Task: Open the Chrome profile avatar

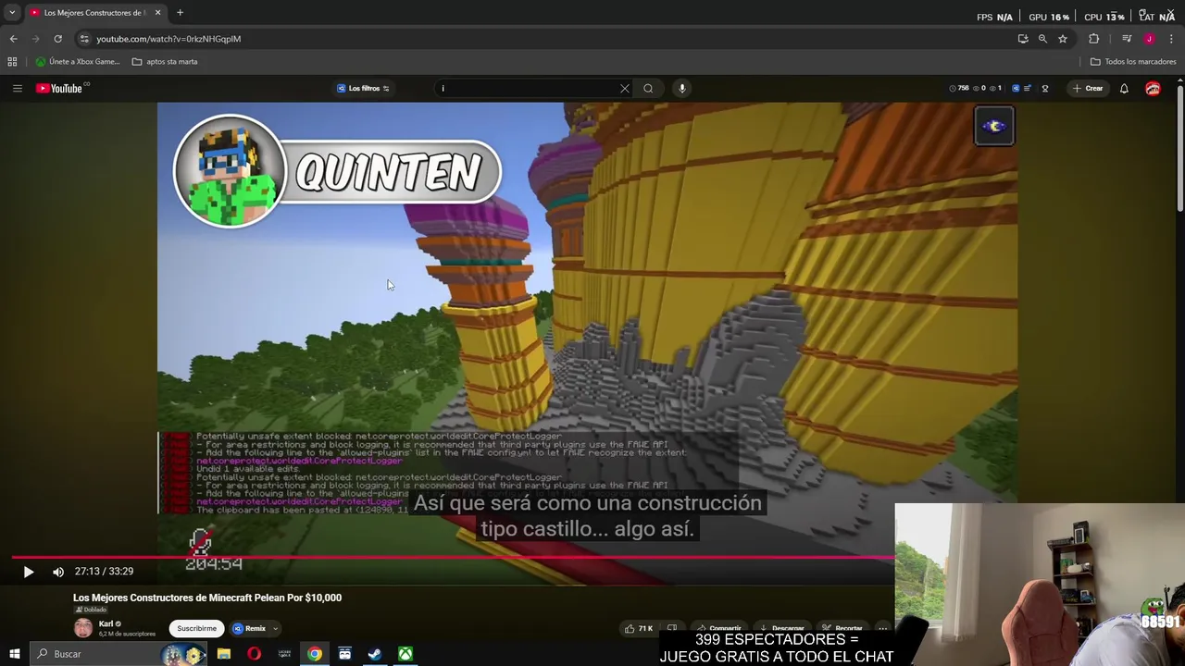Action: click(1149, 39)
